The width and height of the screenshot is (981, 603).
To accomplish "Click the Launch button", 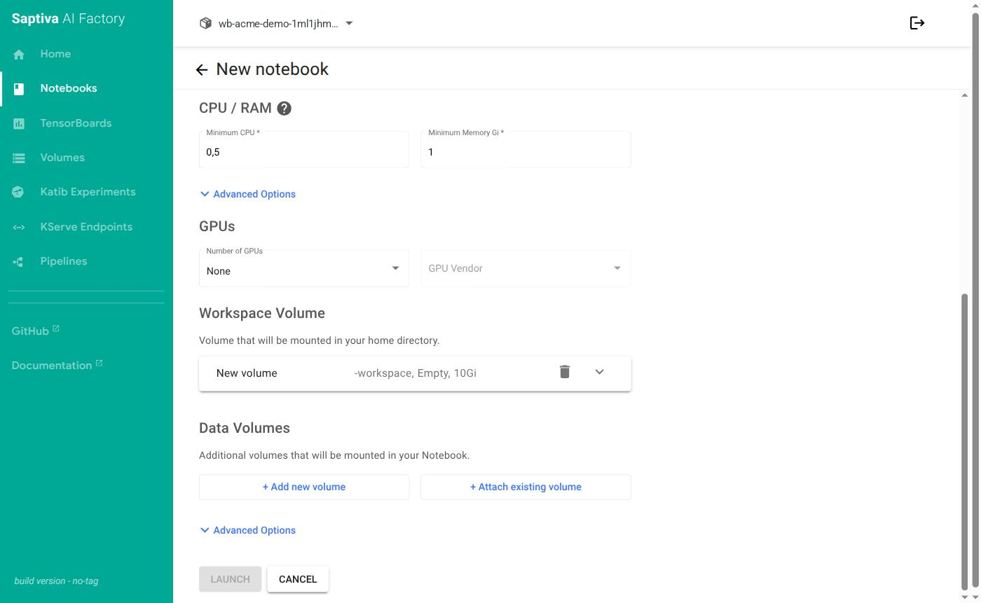I will pyautogui.click(x=230, y=579).
